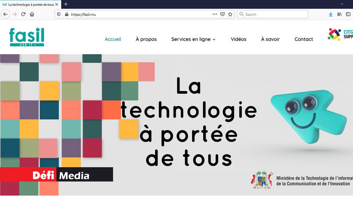Click the browser Back arrow button
The image size is (353, 198).
pos(6,14)
